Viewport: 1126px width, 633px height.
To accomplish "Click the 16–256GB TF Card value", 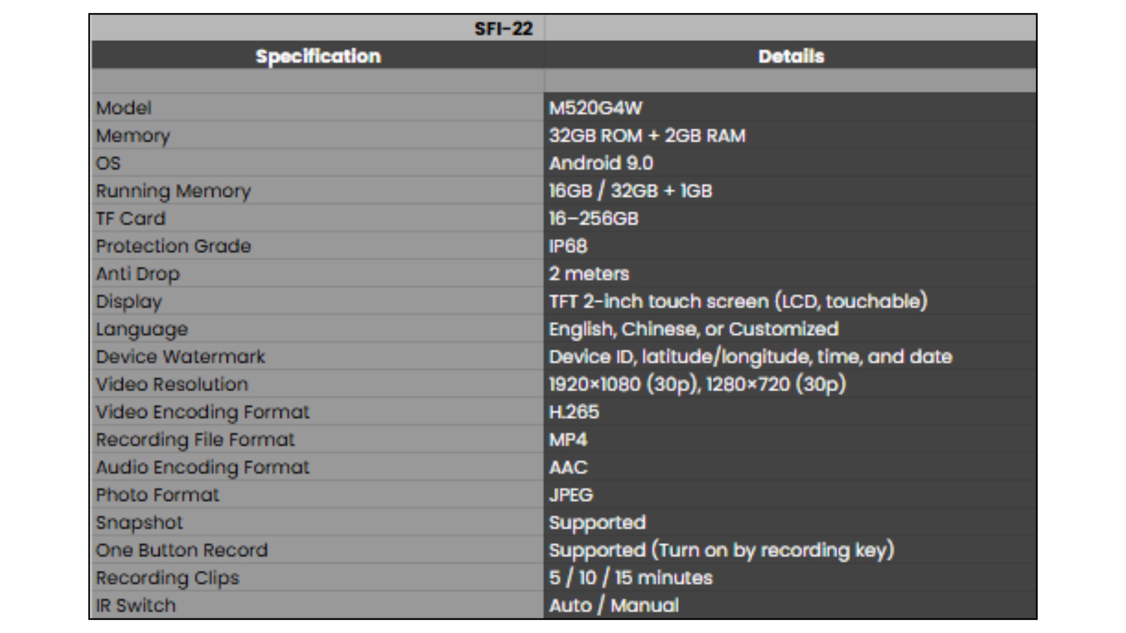I will pyautogui.click(x=593, y=218).
